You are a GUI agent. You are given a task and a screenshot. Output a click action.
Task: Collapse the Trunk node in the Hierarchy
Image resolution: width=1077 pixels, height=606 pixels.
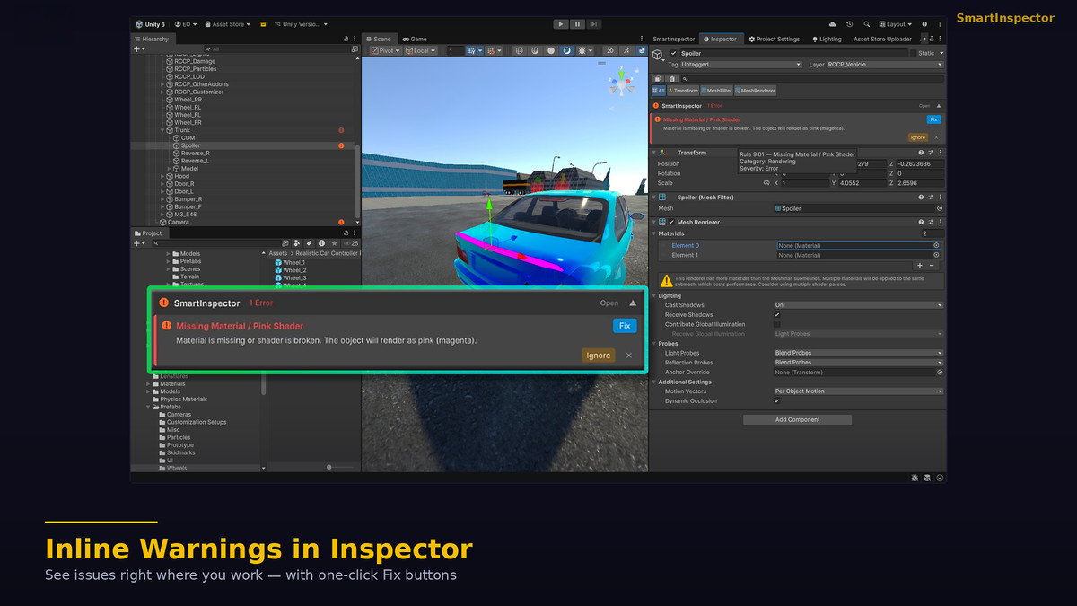(x=162, y=130)
